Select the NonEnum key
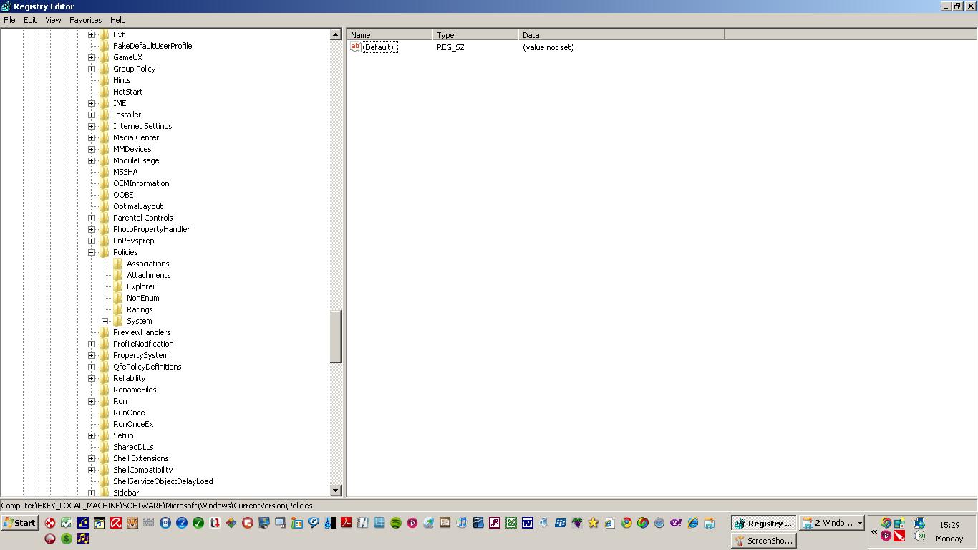This screenshot has height=550, width=978. point(143,298)
